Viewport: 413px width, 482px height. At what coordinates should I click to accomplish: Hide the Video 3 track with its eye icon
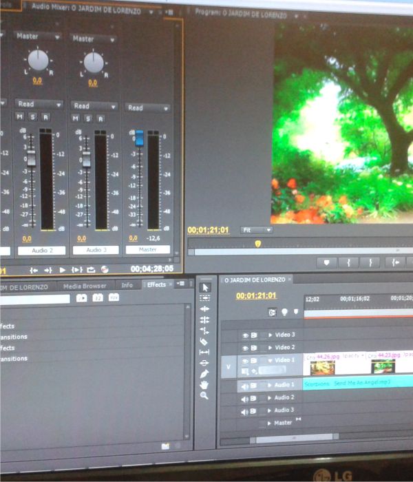[244, 335]
